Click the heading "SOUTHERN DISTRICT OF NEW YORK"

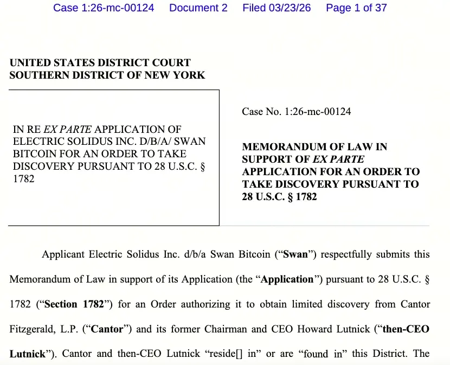click(x=107, y=75)
